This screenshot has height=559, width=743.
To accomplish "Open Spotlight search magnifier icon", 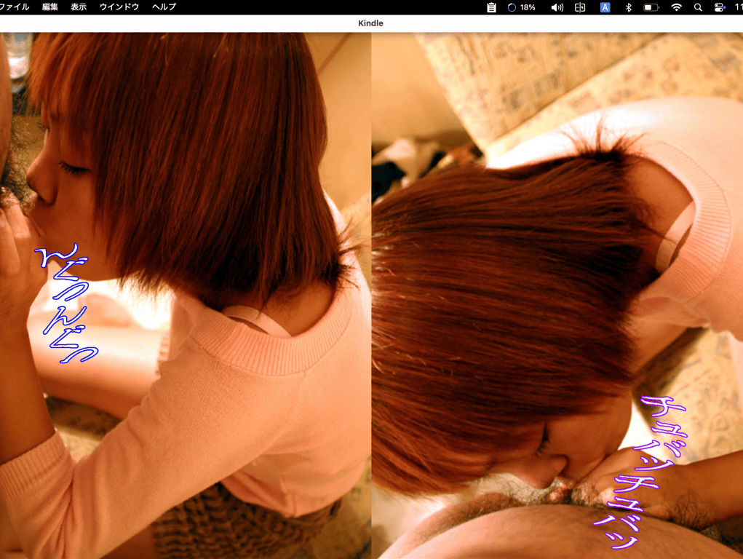I will click(x=698, y=7).
